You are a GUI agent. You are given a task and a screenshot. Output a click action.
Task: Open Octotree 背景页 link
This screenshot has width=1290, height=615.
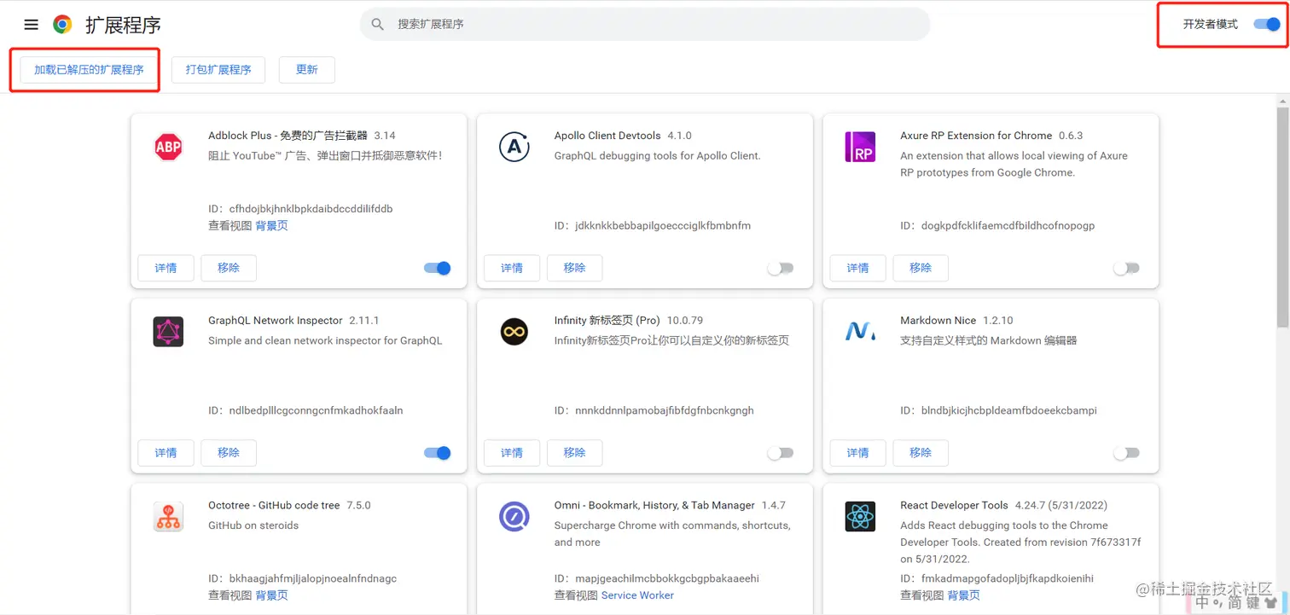click(272, 595)
